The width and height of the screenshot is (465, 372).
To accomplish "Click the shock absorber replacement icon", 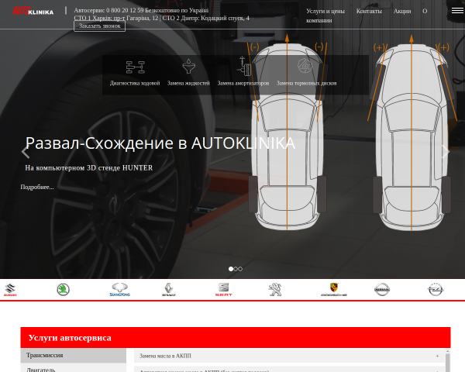I will pyautogui.click(x=244, y=66).
